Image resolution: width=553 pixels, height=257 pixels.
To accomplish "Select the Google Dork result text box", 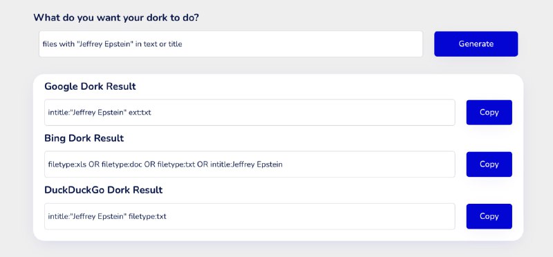I will [250, 113].
